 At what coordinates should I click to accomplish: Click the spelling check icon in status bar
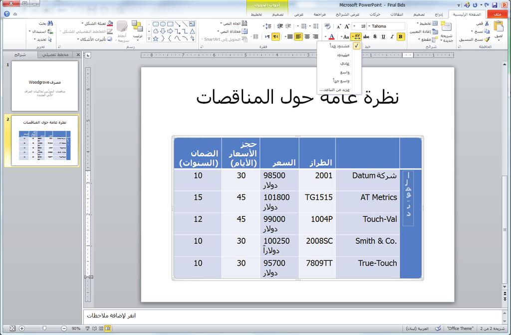tap(438, 329)
